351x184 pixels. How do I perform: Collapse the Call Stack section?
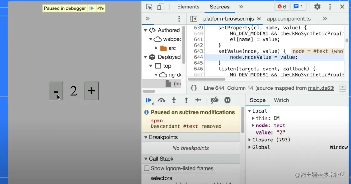point(146,159)
